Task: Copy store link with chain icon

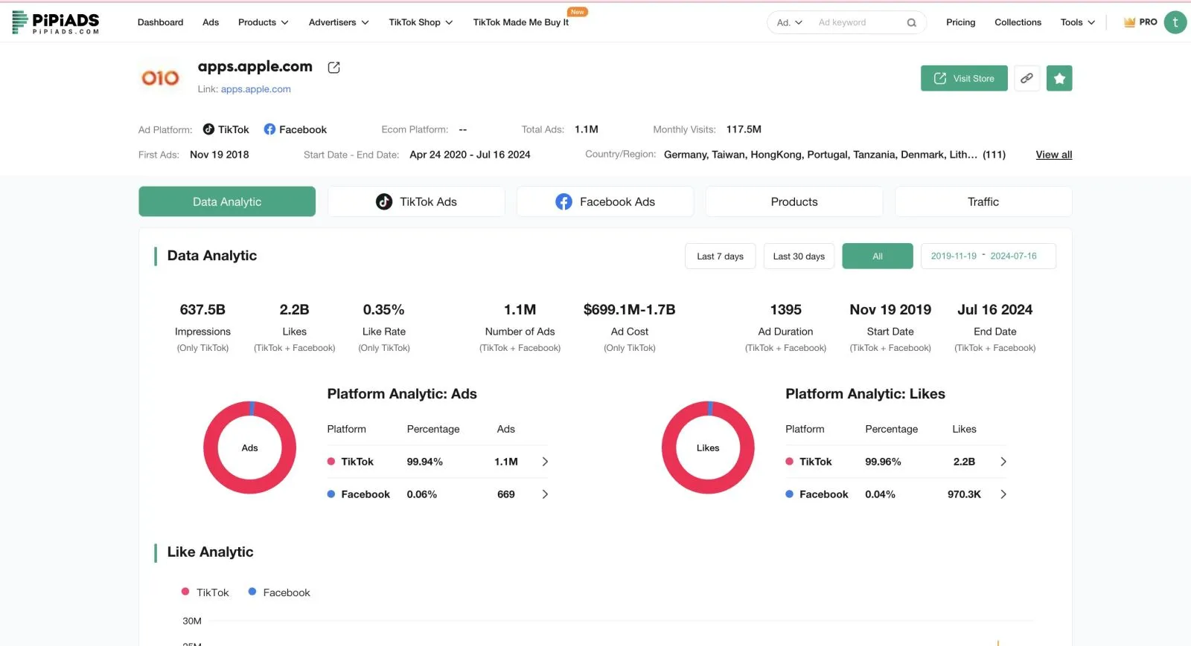Action: click(1026, 78)
